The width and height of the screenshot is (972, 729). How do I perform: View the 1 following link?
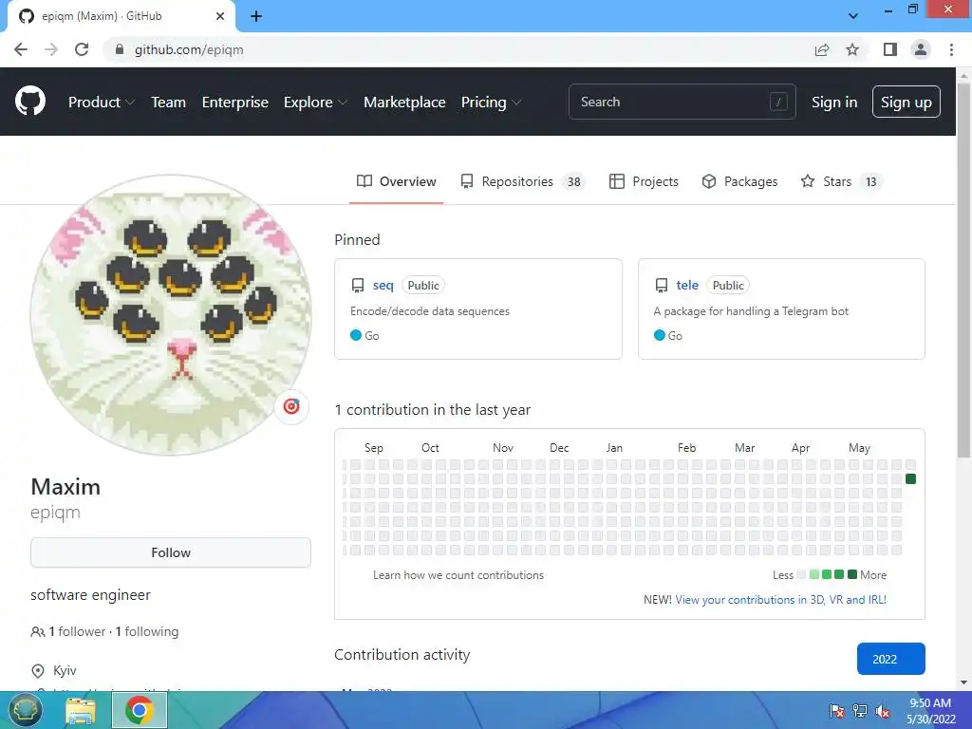click(x=147, y=631)
